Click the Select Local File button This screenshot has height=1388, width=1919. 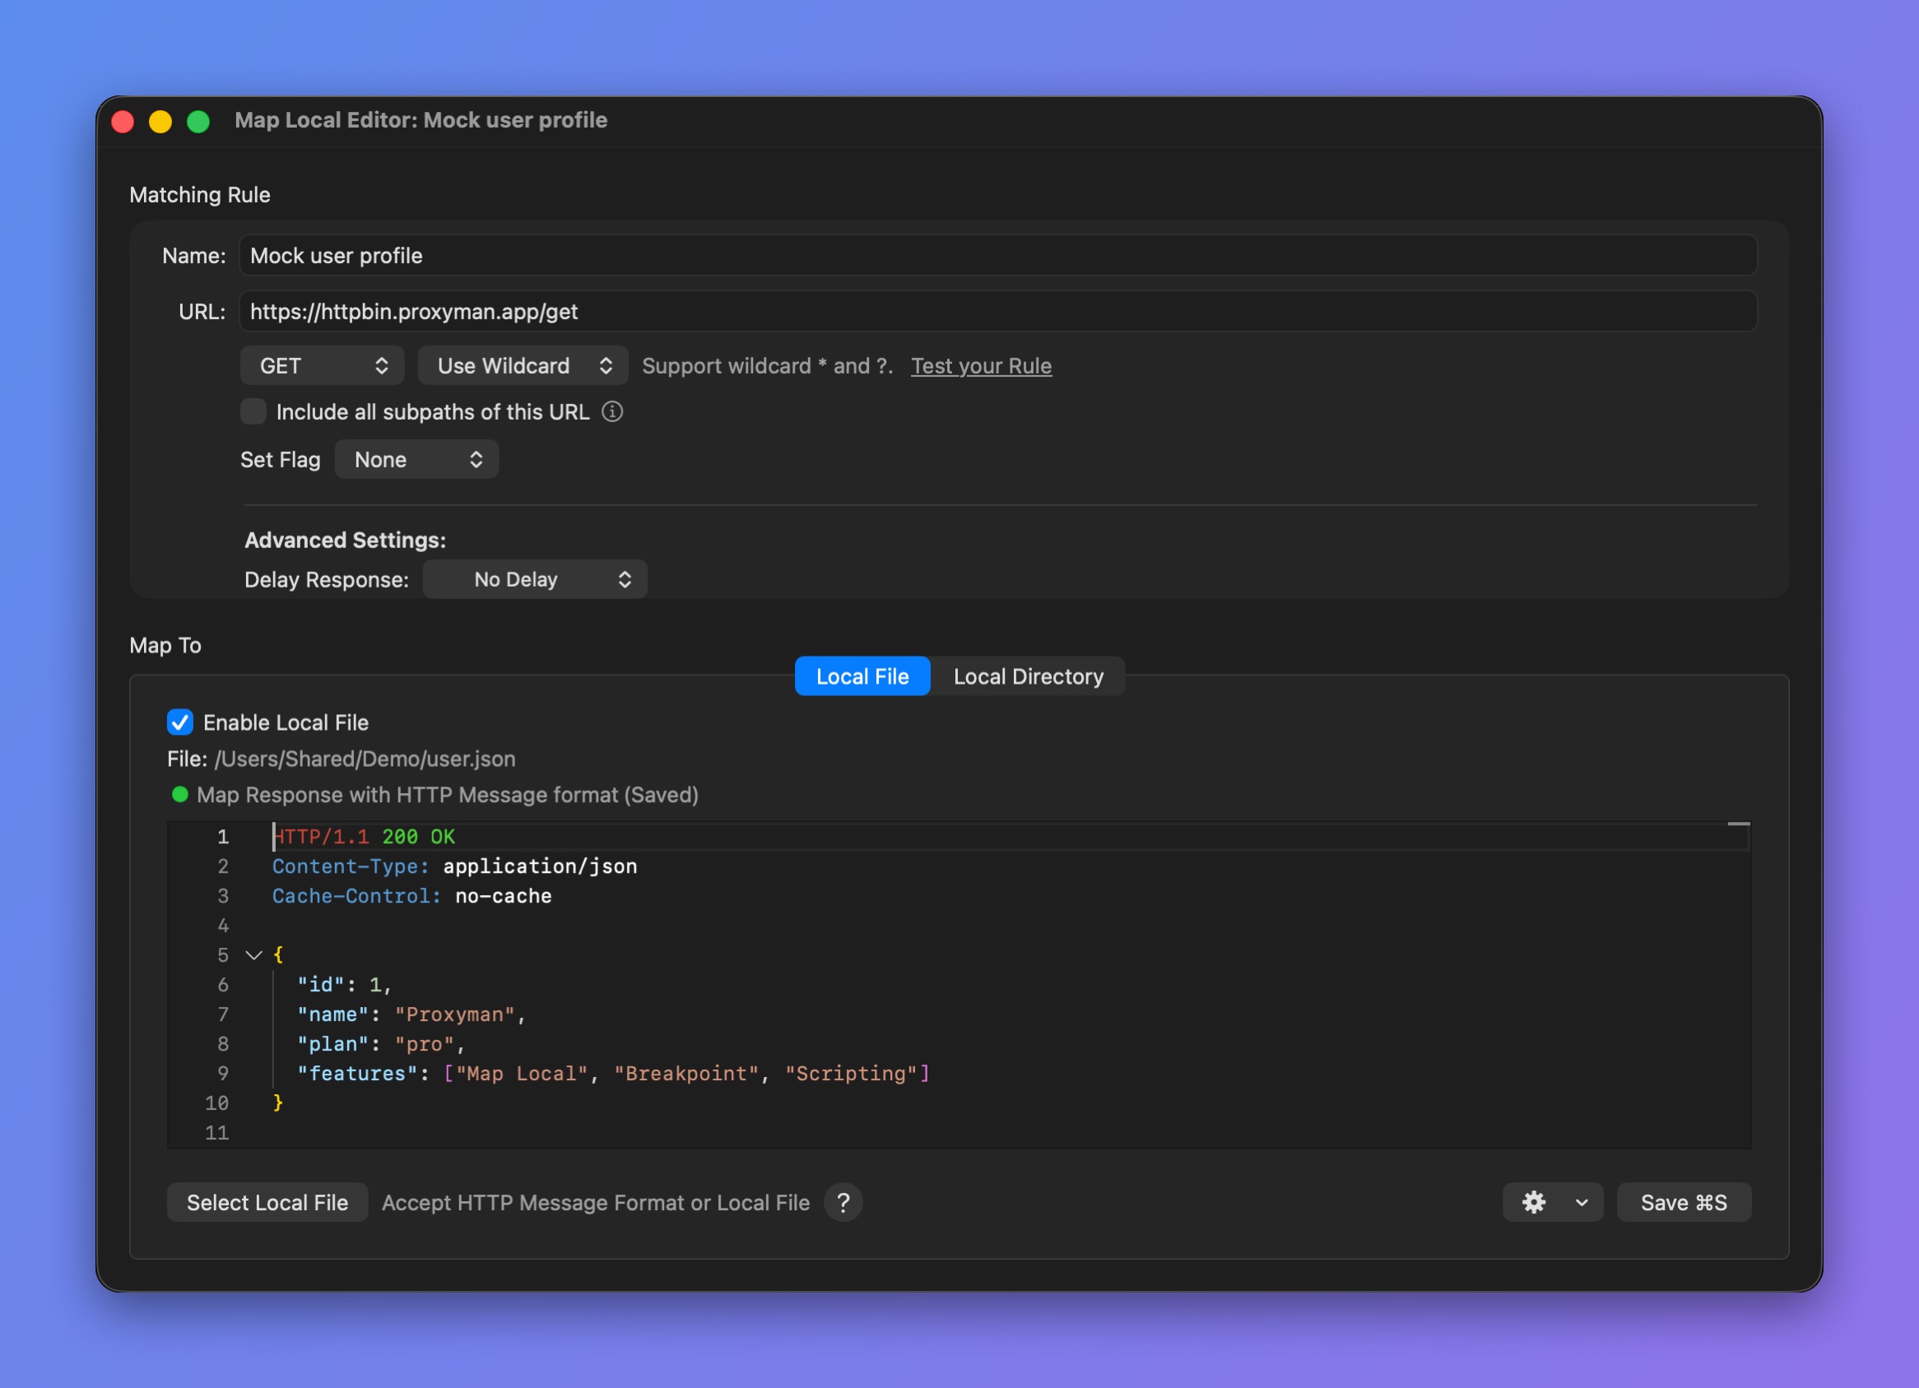267,1202
